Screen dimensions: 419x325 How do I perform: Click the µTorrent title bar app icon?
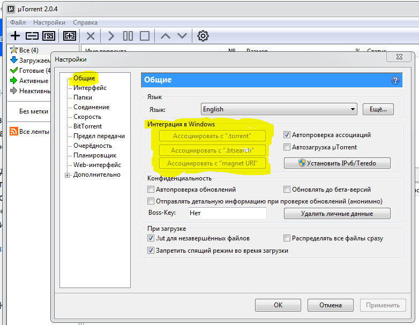pyautogui.click(x=11, y=9)
